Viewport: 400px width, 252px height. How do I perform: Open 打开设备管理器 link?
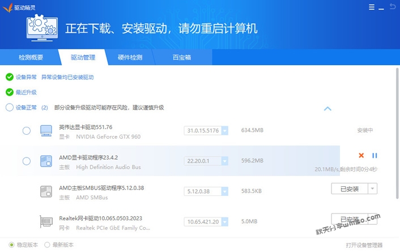[x=364, y=245]
